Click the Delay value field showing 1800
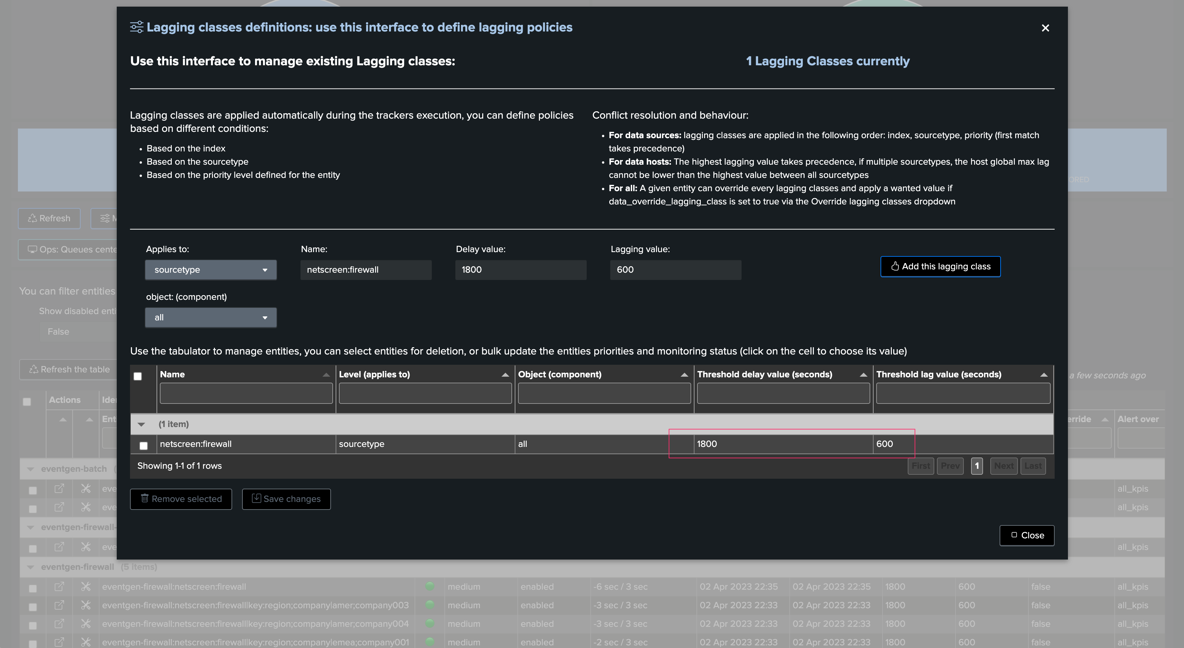The image size is (1184, 648). tap(521, 270)
